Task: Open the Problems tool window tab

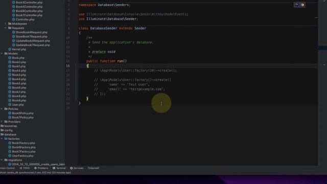Action: 41,168
